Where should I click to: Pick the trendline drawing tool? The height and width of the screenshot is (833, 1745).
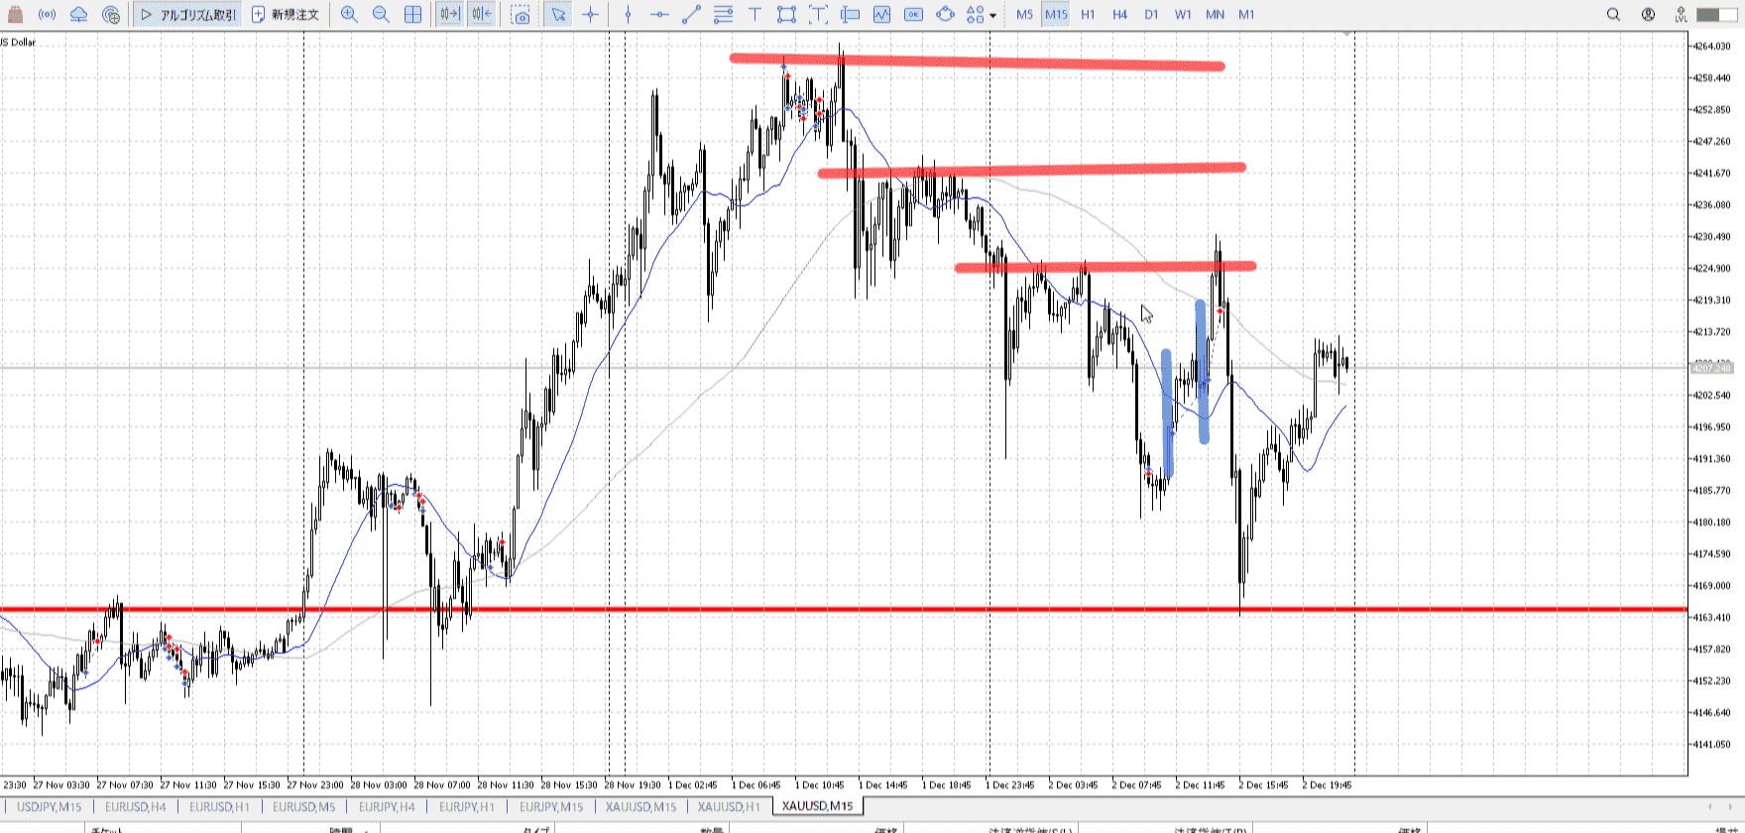coord(691,15)
